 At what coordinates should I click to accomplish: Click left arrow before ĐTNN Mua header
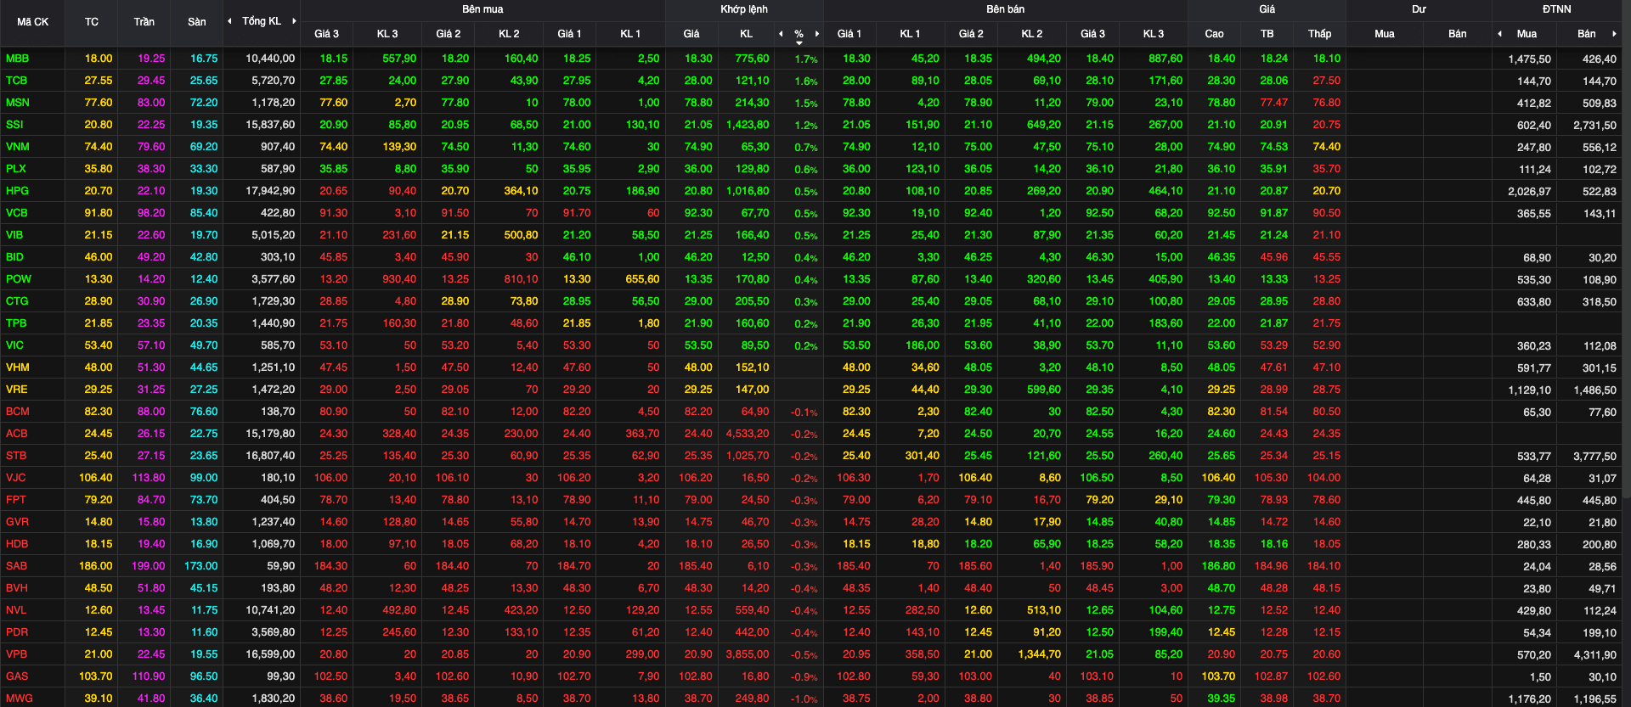tap(1500, 34)
